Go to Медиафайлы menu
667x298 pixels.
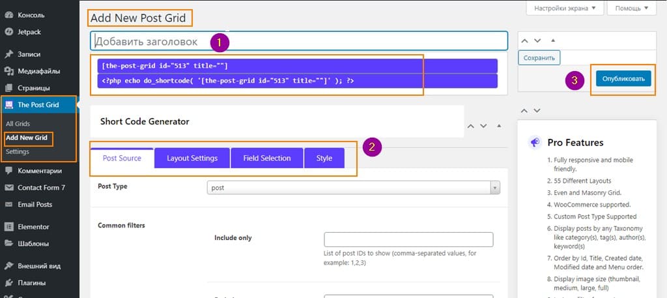pos(39,71)
